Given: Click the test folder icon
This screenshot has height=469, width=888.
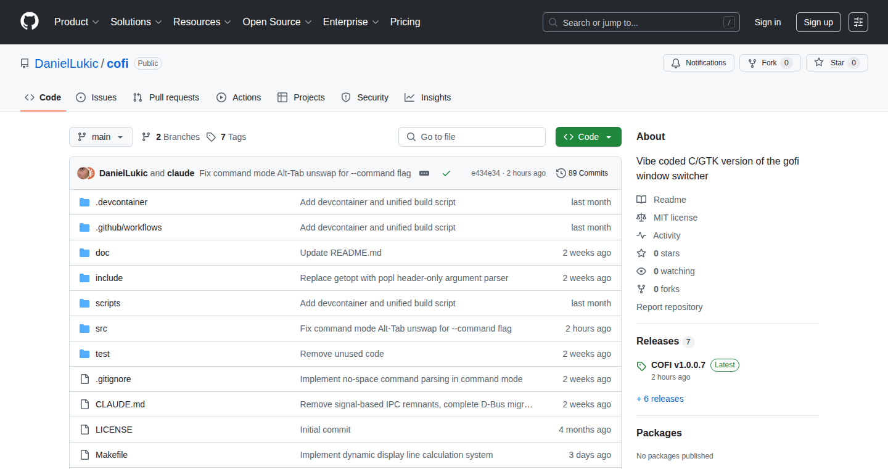Looking at the screenshot, I should pos(84,354).
